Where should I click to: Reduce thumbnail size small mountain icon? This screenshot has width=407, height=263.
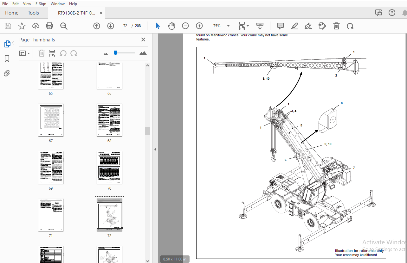tap(106, 54)
